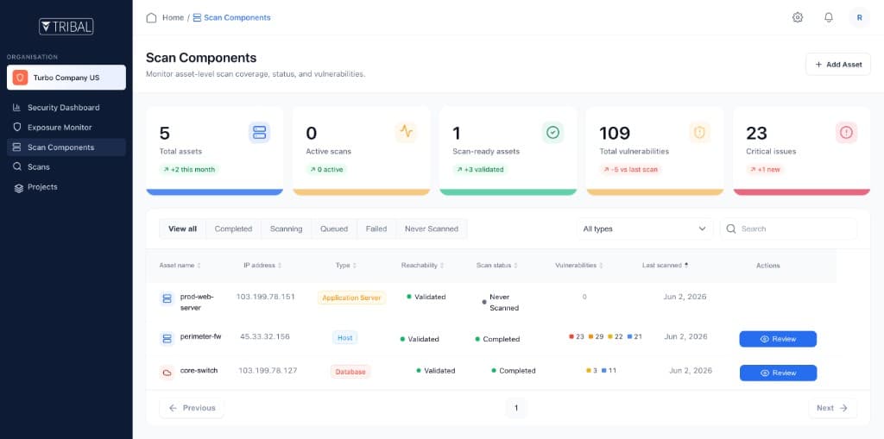884x439 pixels.
Task: Click the yellow count 3 for core-switch
Action: point(592,370)
